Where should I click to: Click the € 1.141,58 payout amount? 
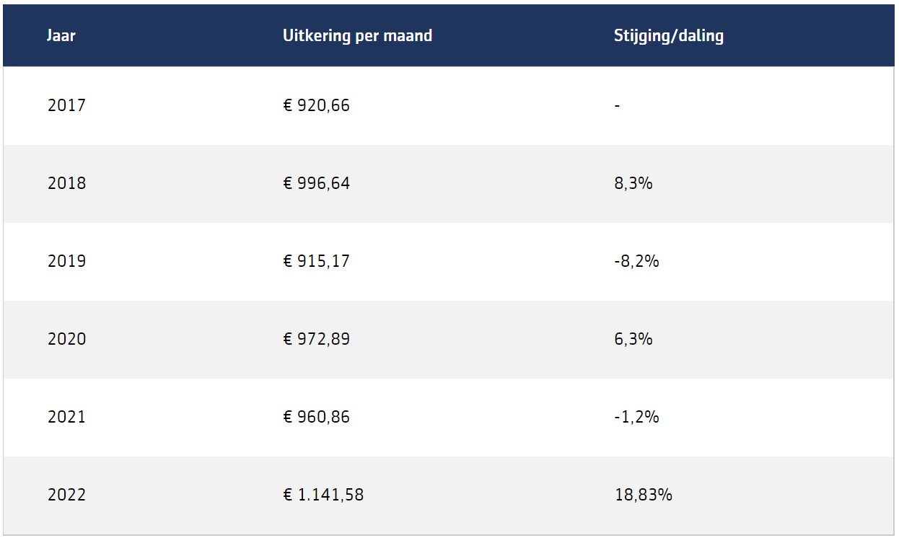tap(323, 495)
